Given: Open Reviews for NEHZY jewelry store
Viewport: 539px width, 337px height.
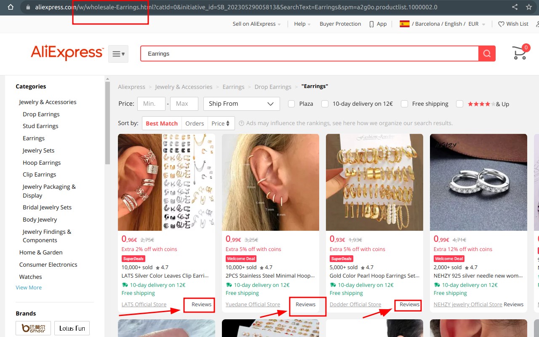Looking at the screenshot, I should click(513, 304).
